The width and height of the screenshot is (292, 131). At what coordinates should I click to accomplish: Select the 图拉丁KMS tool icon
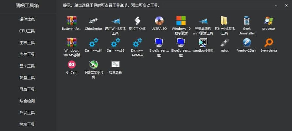[137, 21]
